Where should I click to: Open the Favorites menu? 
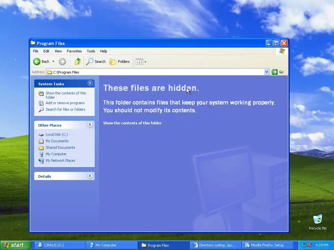coord(74,51)
